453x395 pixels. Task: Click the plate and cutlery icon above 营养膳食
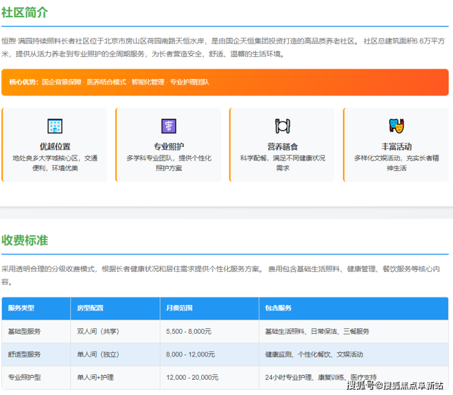tap(282, 126)
